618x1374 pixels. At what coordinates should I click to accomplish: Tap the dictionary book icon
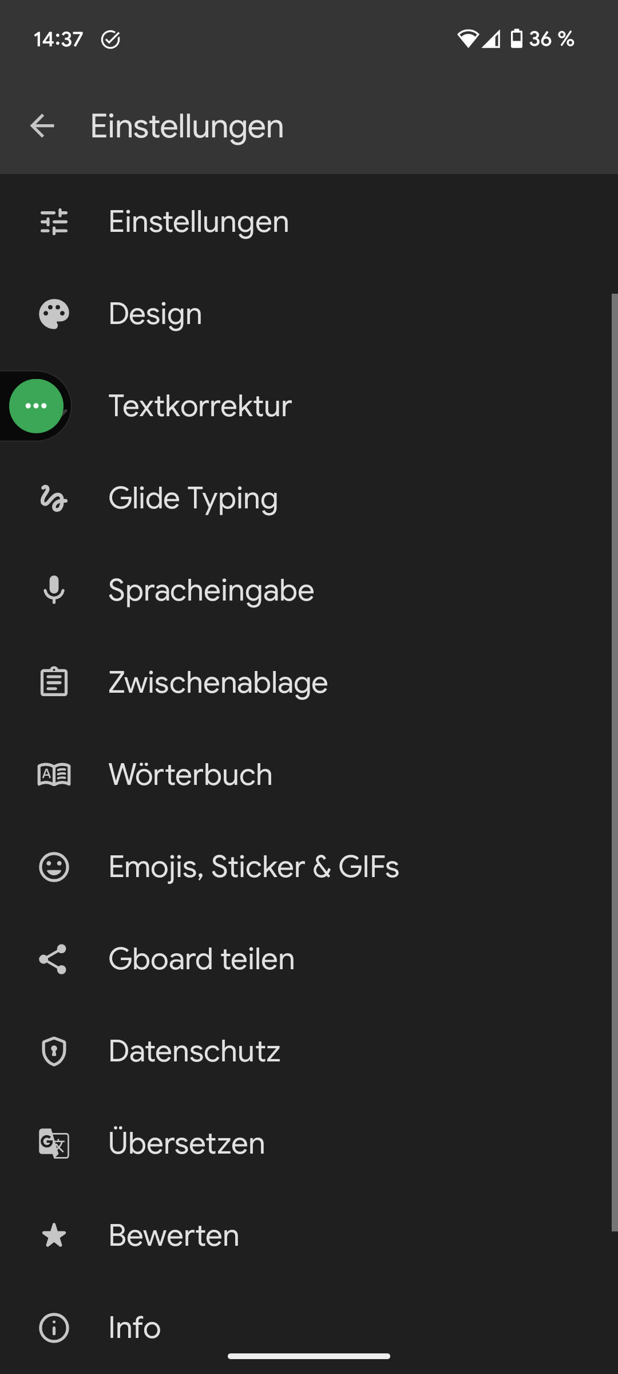coord(54,775)
